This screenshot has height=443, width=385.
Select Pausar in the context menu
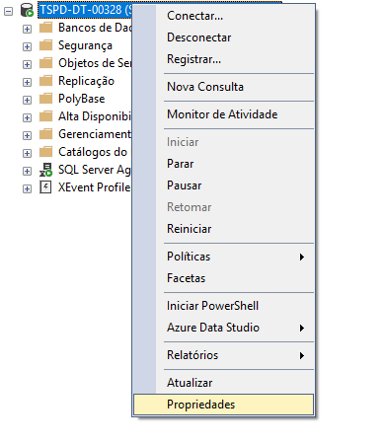point(224,185)
